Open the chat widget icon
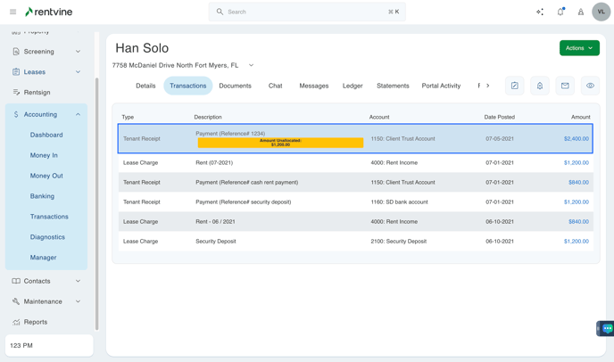Screen dimensions: 614x362 tap(606, 328)
